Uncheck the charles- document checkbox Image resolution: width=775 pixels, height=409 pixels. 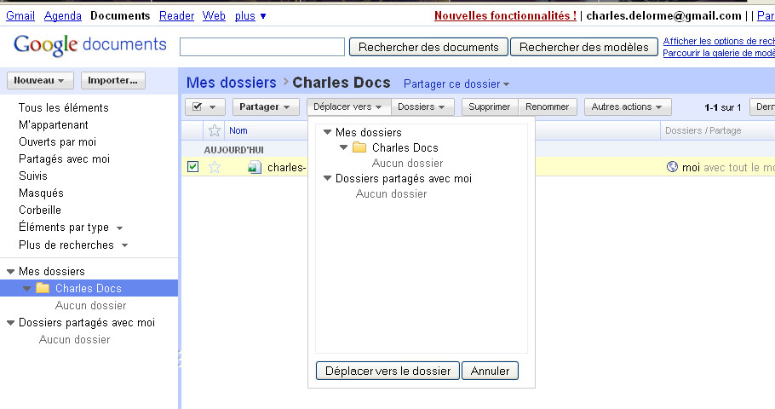192,167
